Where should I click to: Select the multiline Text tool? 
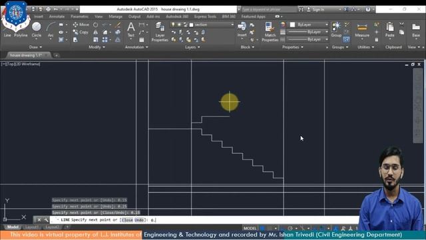point(131,29)
